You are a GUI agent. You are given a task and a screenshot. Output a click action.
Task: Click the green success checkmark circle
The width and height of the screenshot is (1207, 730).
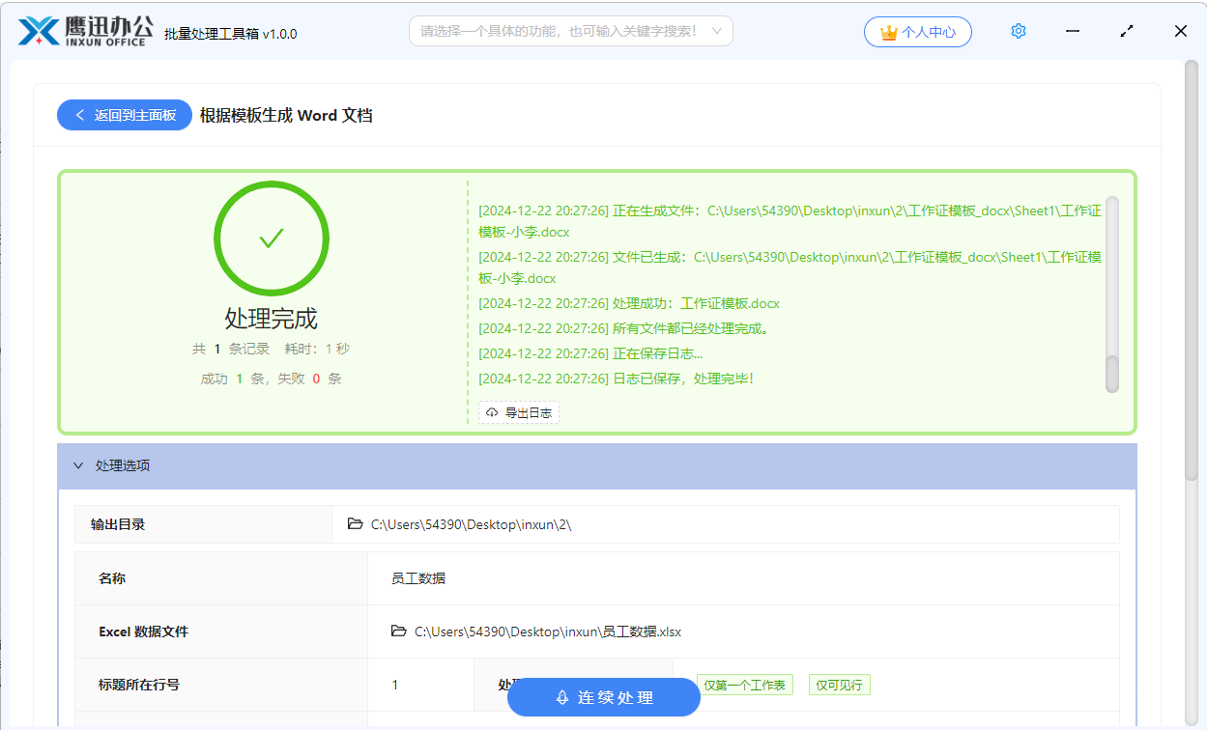tap(271, 239)
